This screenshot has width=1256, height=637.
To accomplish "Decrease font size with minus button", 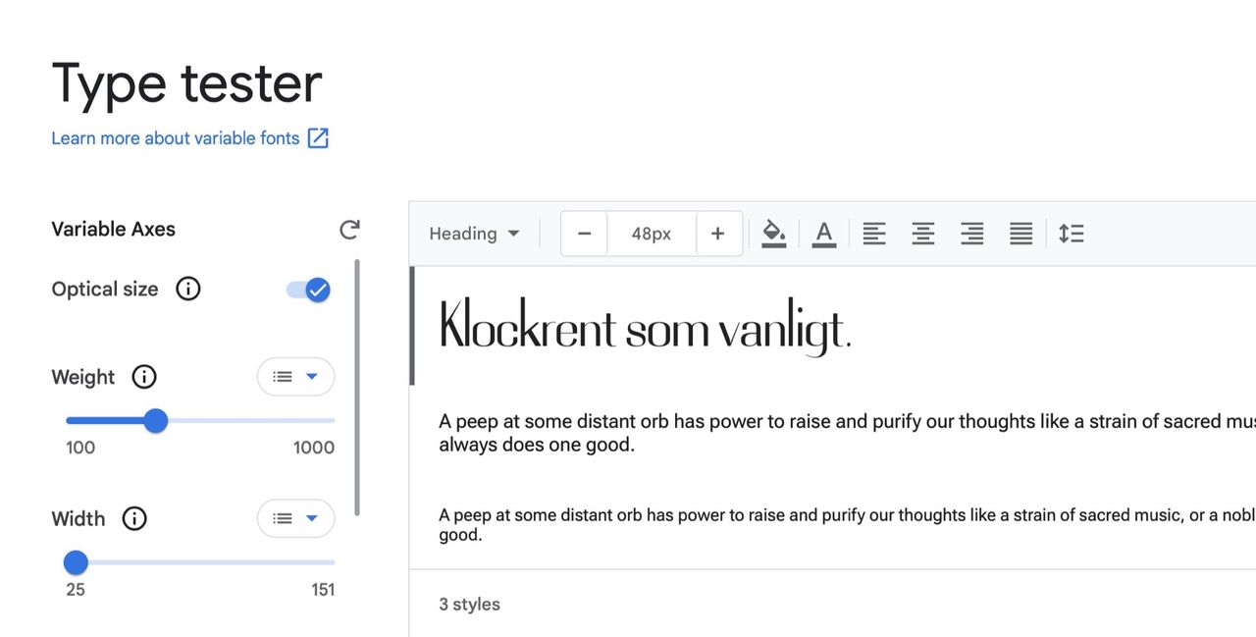I will coord(585,234).
